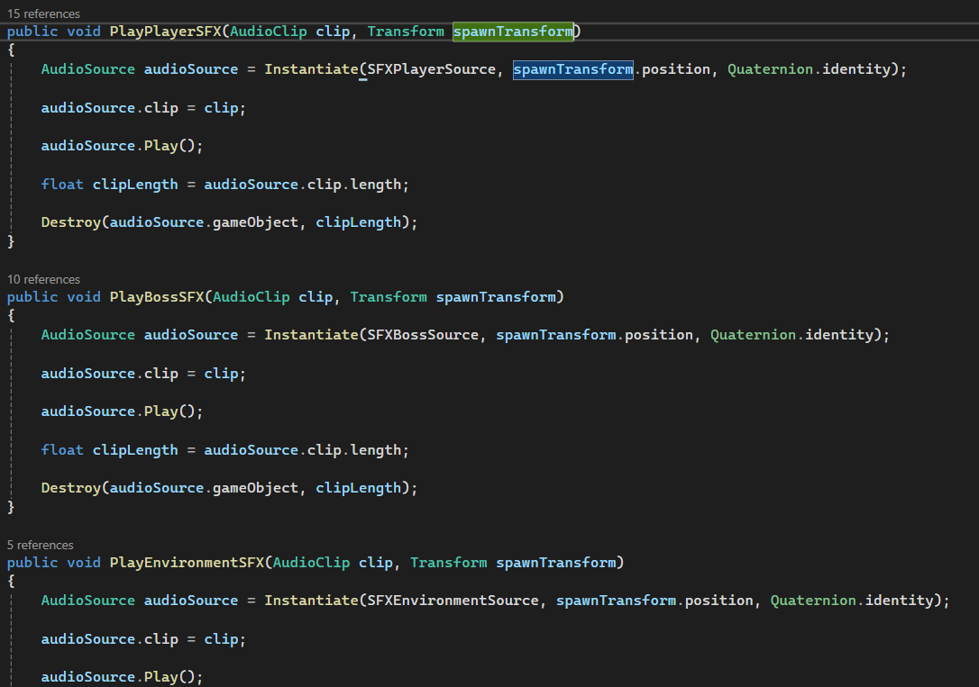
Task: Open the 10 references CodeLens link
Action: pos(43,279)
